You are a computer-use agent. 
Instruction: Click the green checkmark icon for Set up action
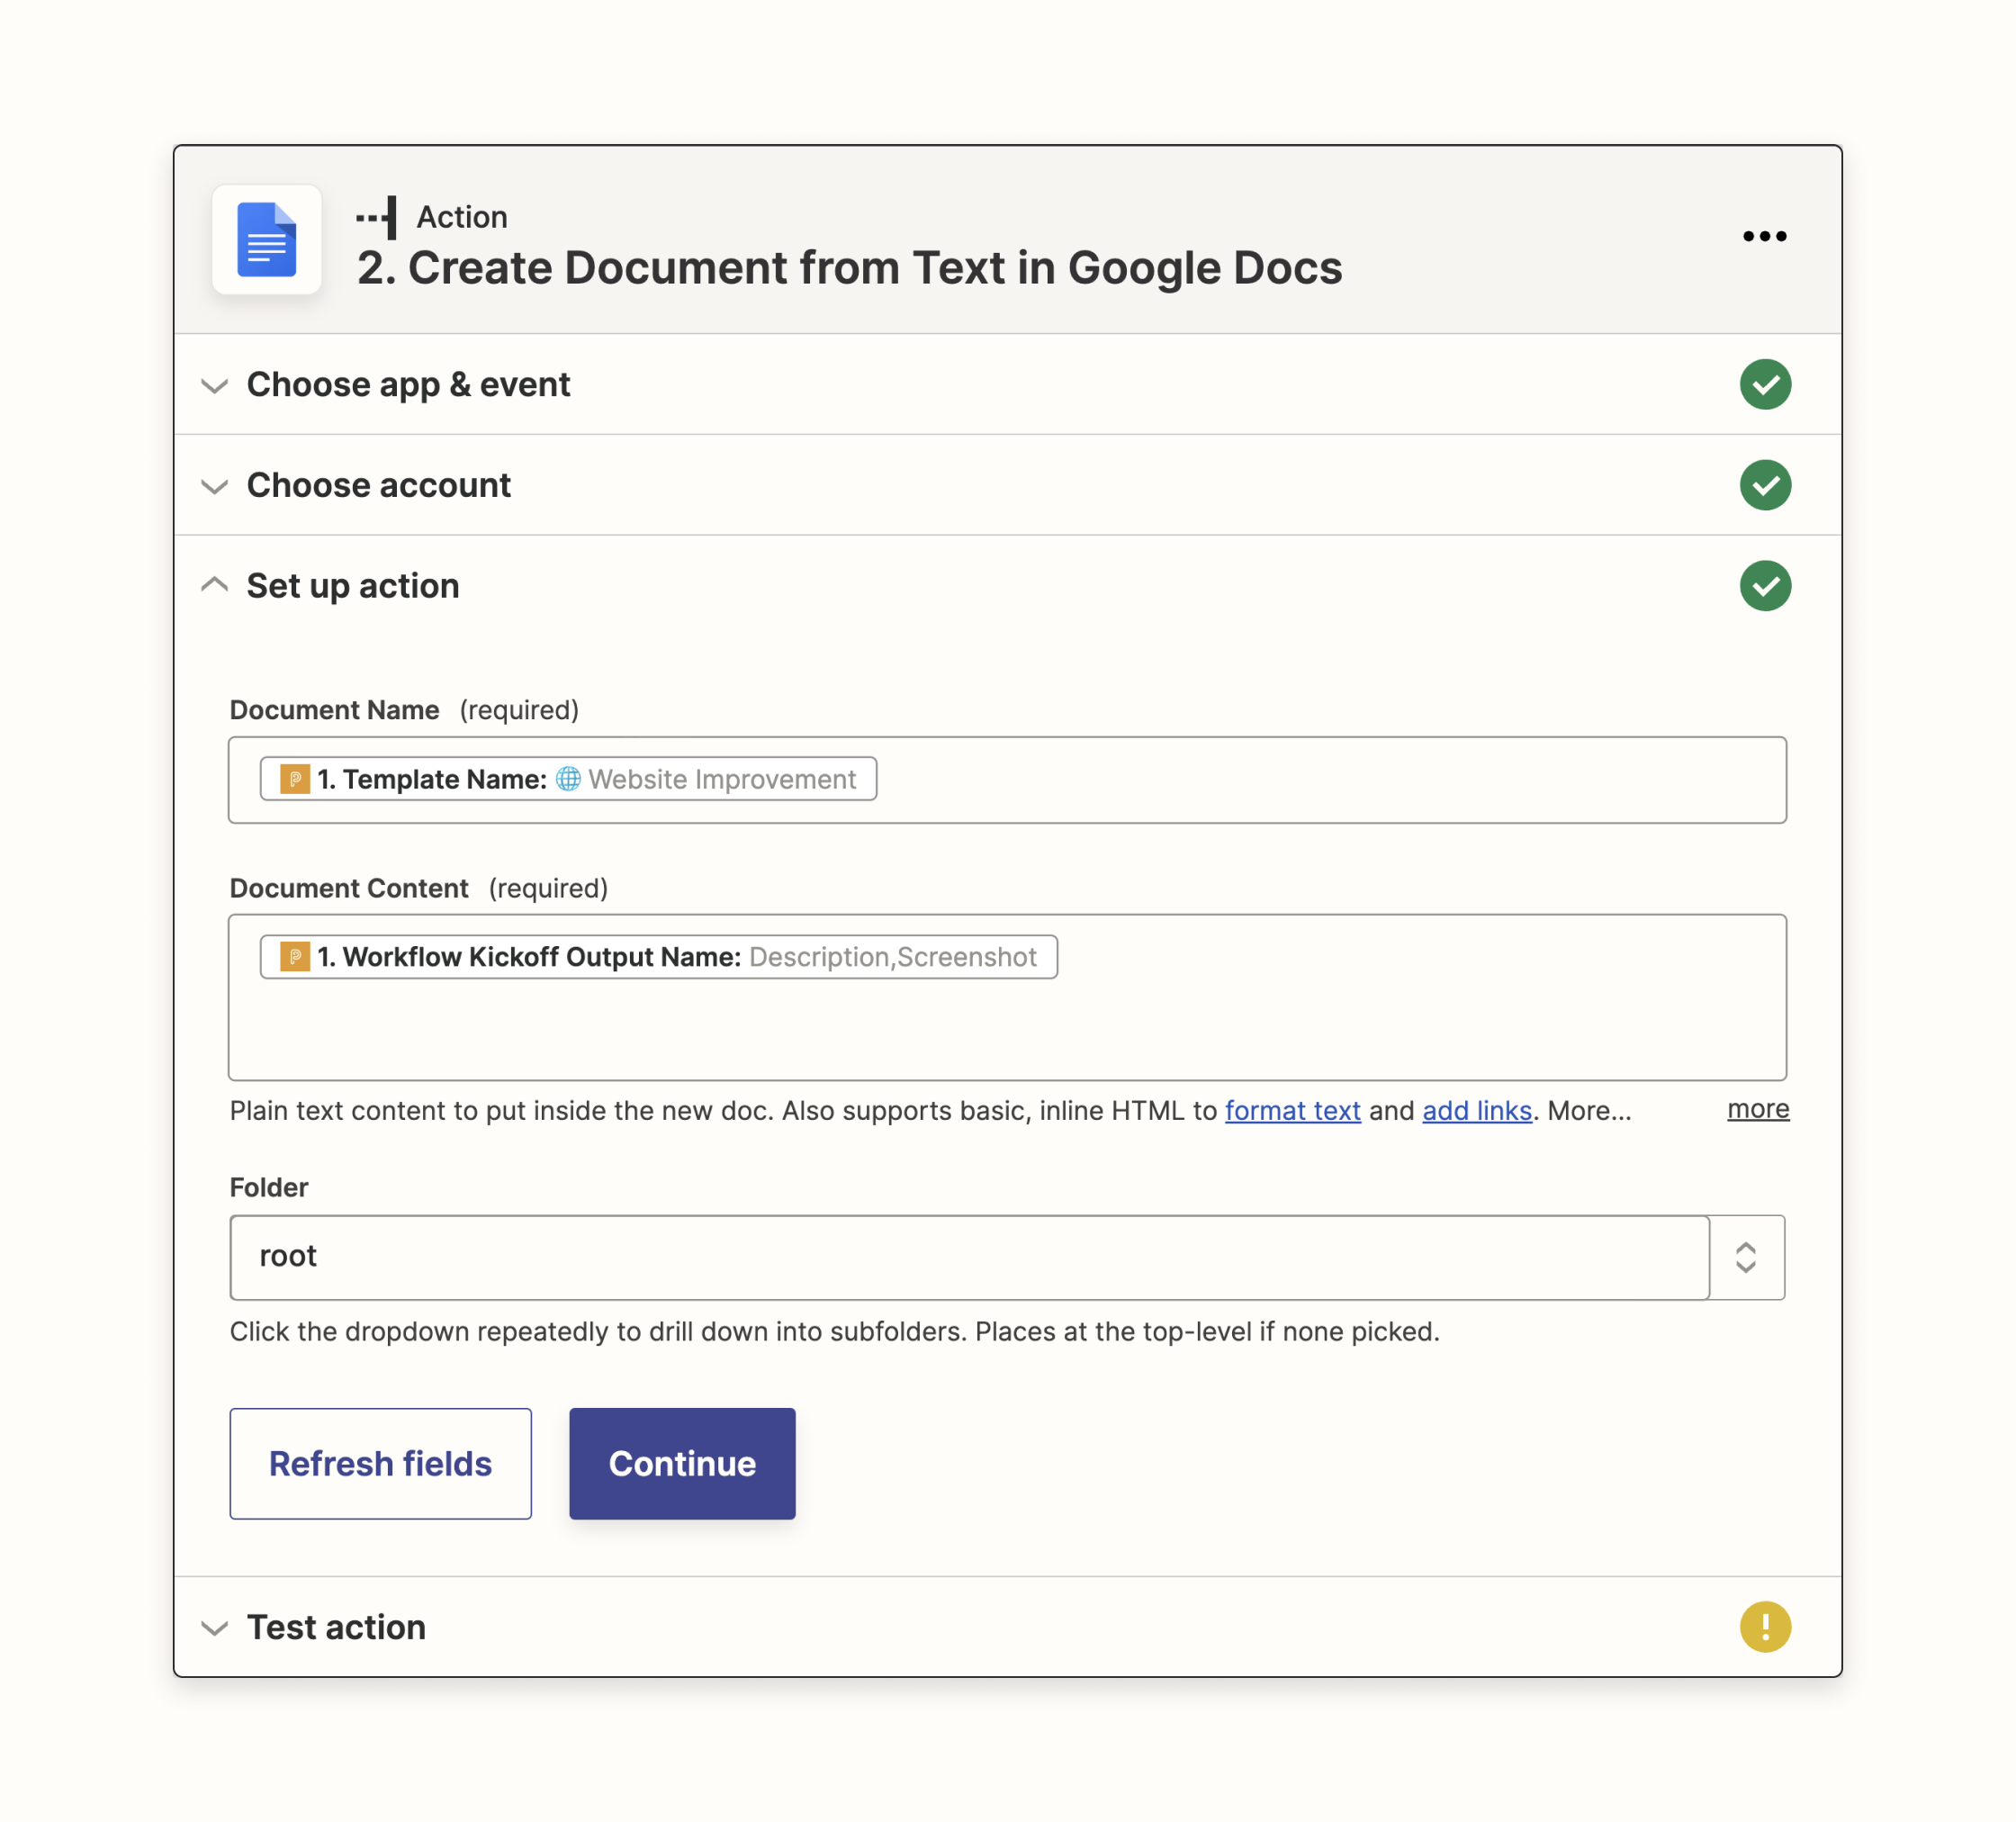tap(1767, 585)
